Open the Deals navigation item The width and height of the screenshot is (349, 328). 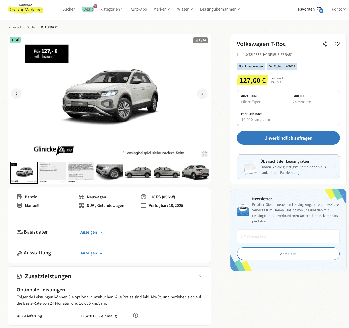coord(88,9)
